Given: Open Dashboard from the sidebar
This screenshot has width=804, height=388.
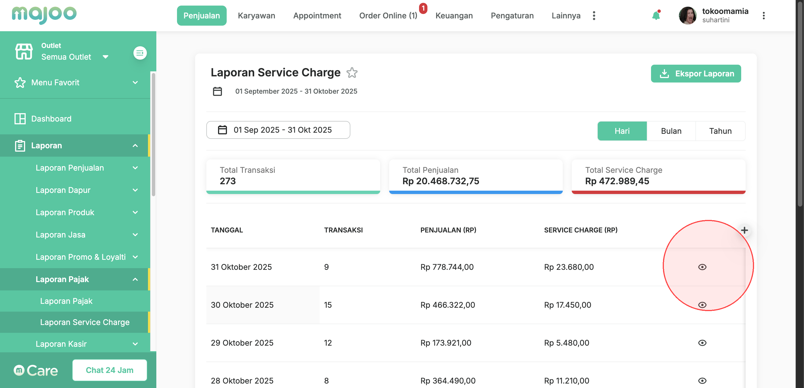Looking at the screenshot, I should coord(51,119).
